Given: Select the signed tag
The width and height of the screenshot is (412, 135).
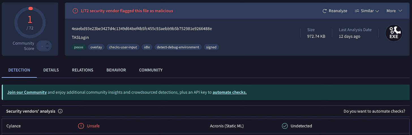Looking at the screenshot, I should point(211,47).
